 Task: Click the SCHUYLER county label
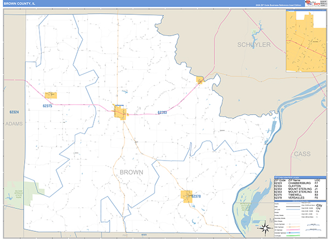click(254, 44)
